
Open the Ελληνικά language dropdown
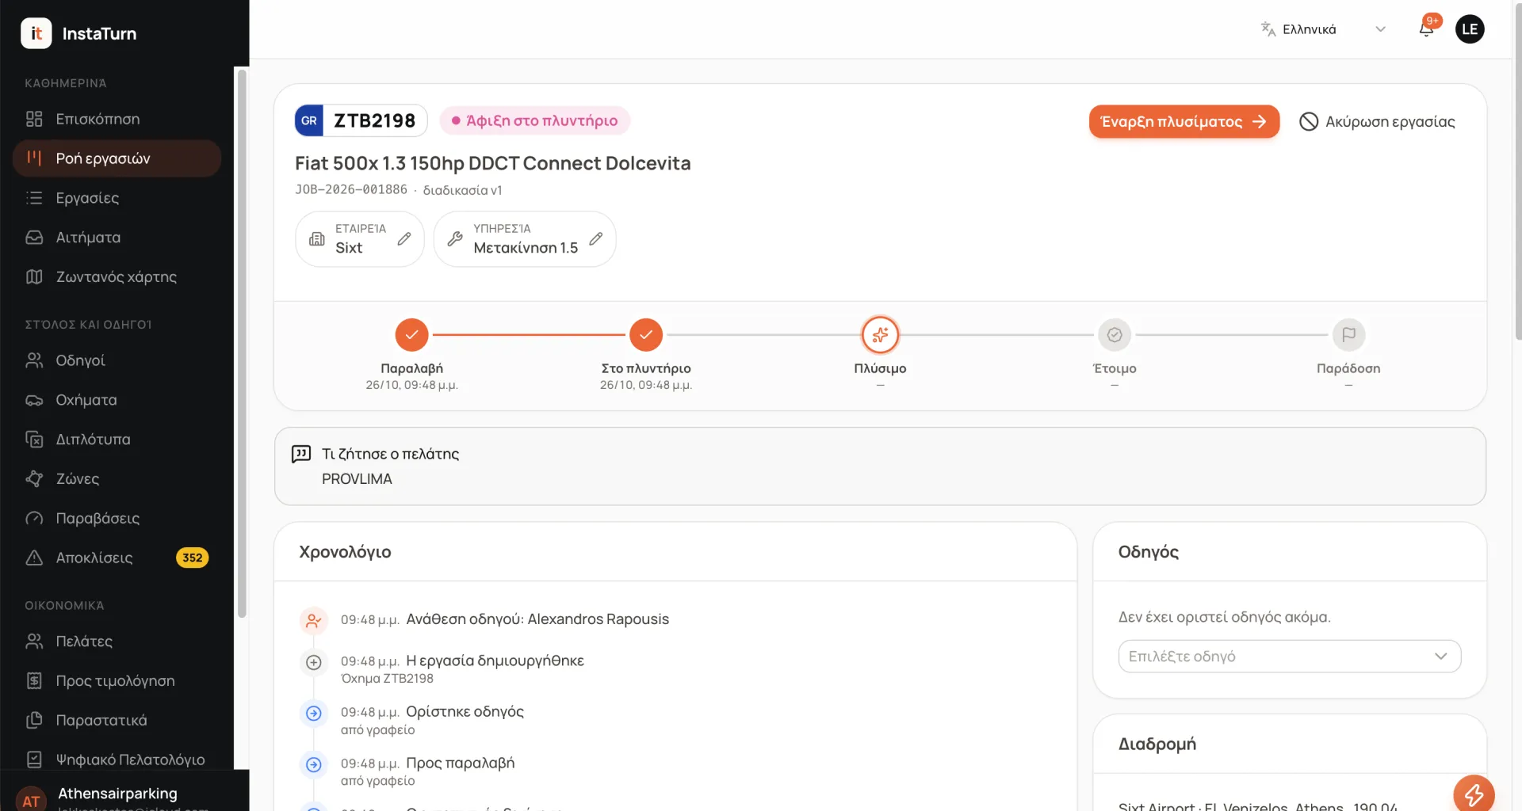(x=1323, y=29)
